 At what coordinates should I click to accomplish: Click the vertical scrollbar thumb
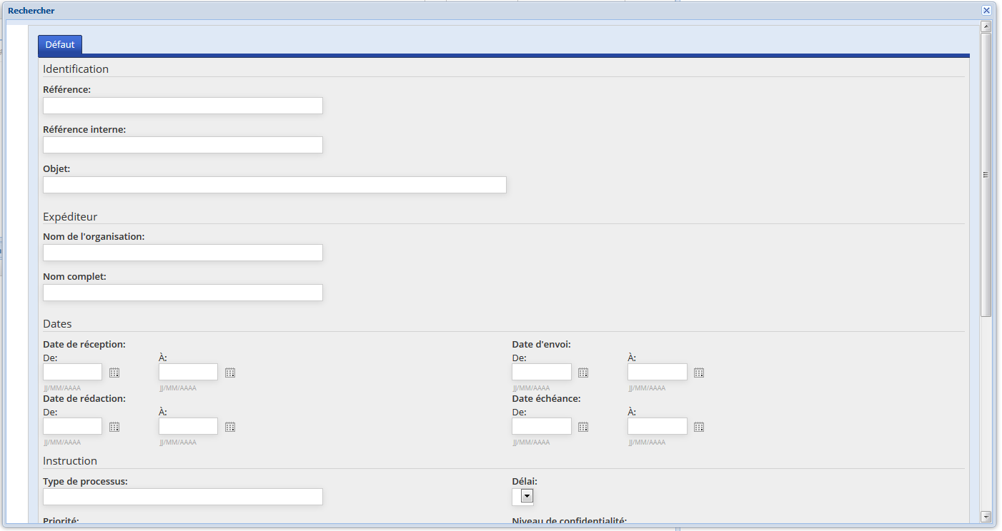(986, 175)
